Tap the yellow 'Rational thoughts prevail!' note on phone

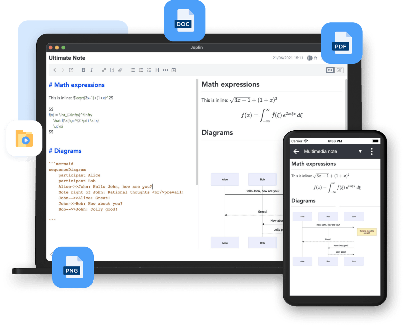367,232
